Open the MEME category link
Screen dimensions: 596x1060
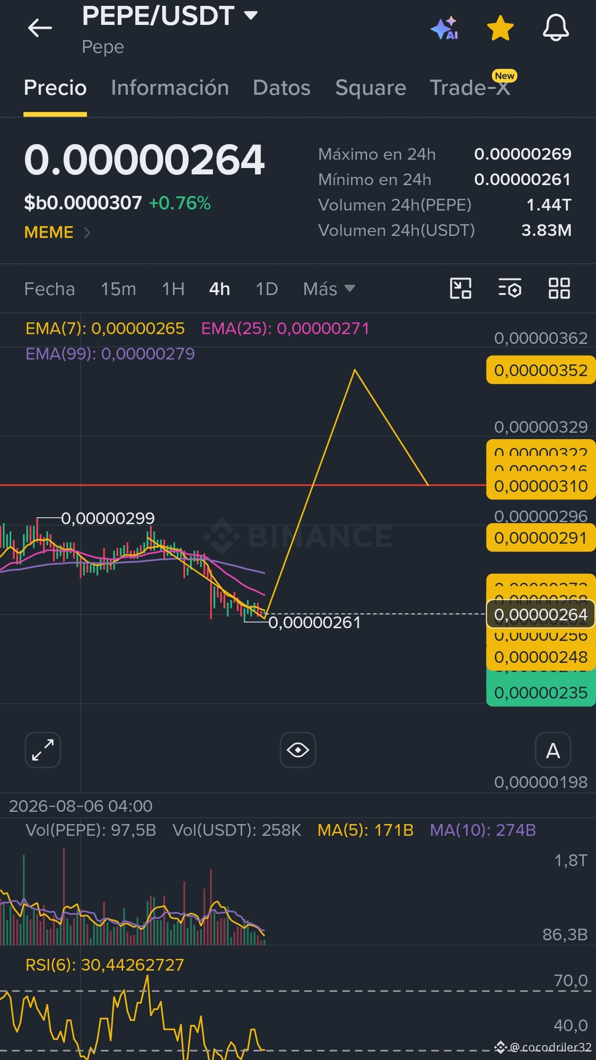tap(49, 233)
